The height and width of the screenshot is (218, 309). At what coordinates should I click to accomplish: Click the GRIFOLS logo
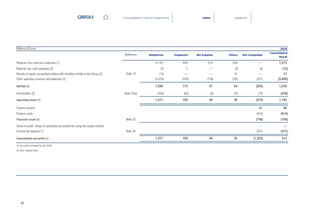pos(86,18)
